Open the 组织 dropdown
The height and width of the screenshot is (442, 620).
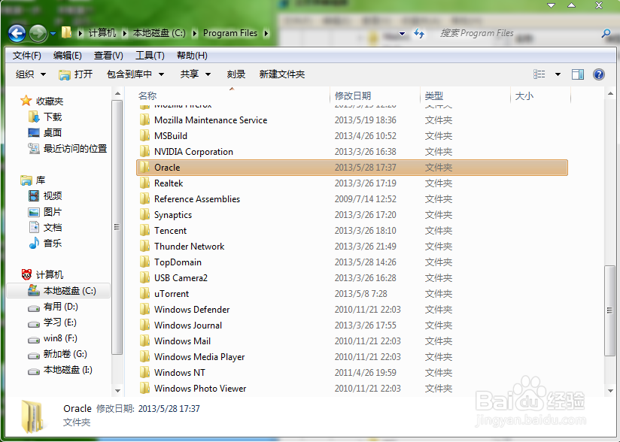coord(31,74)
